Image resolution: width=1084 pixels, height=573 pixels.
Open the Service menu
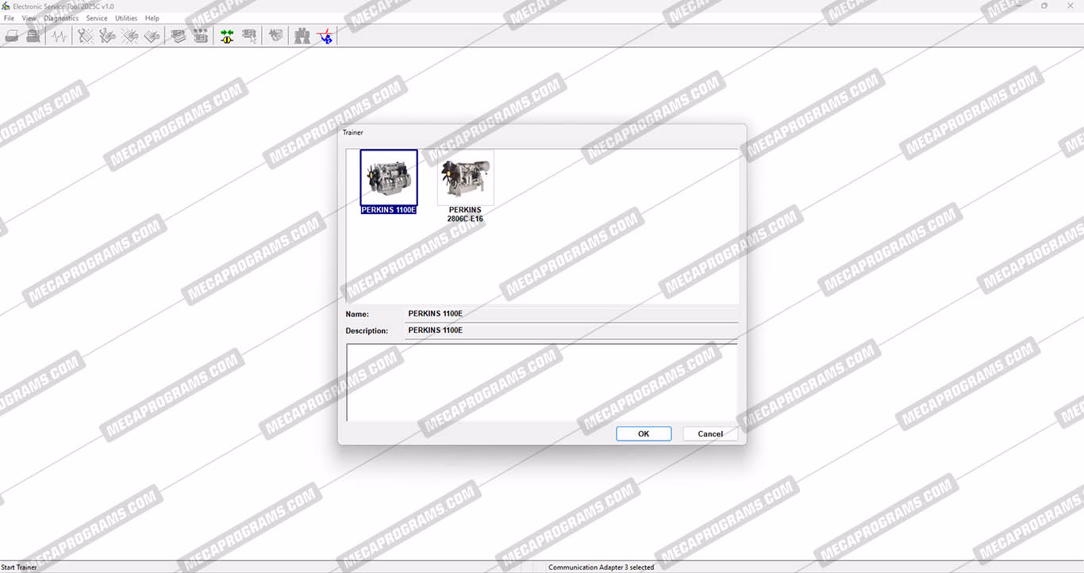point(97,18)
